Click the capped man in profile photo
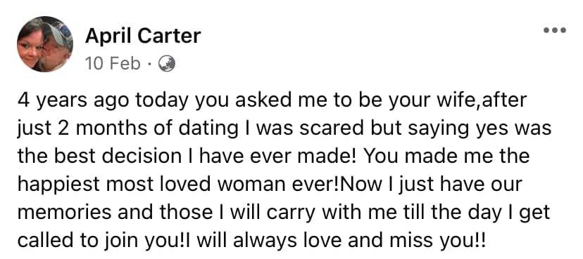583x259 pixels. [56, 43]
